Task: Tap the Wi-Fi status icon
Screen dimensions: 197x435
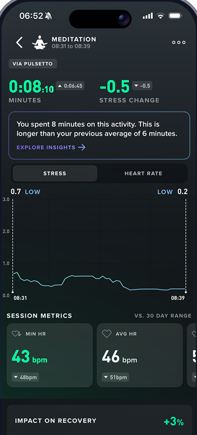Action: (x=160, y=16)
